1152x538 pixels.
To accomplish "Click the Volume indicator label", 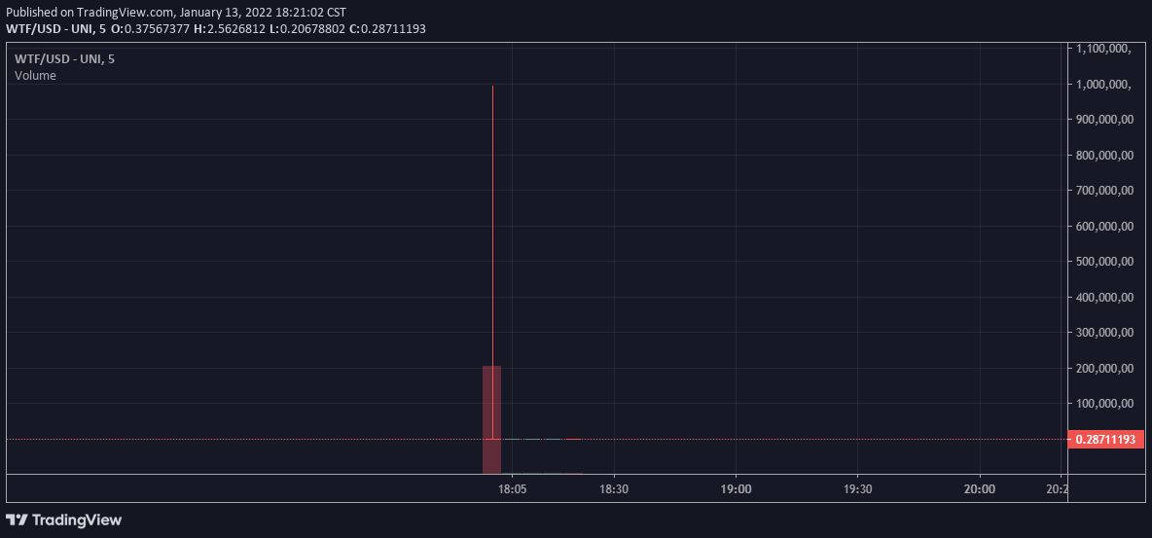I will point(35,75).
